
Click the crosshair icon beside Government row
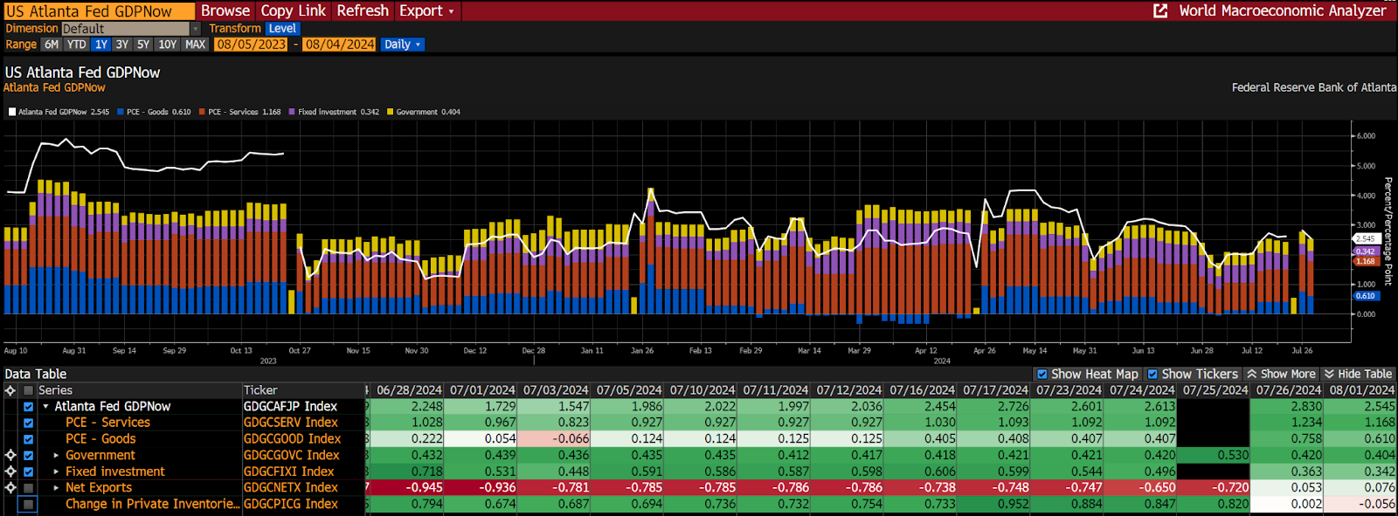[x=10, y=455]
